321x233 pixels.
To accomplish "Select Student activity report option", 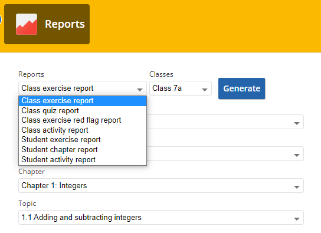I will pos(83,160).
